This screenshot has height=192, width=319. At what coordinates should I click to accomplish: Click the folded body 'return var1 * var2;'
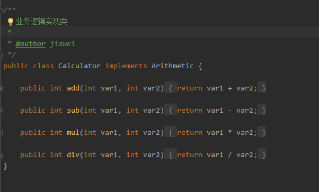click(x=217, y=133)
